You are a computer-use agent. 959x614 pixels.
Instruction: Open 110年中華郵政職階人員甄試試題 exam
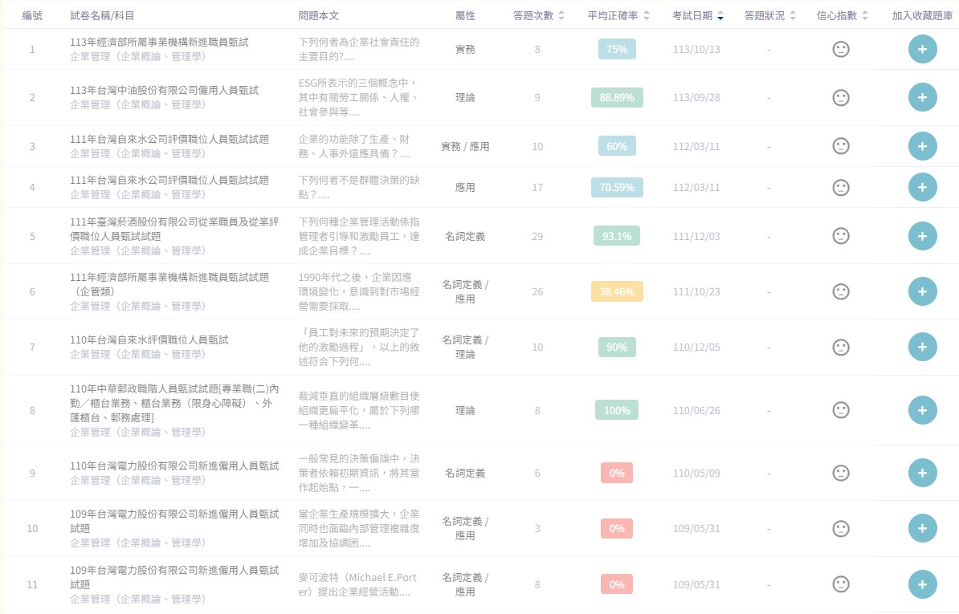174,403
